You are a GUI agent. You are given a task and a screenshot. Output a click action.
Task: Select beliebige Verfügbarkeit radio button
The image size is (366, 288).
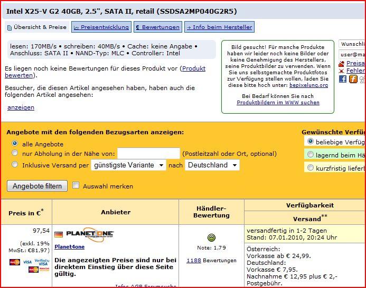(311, 141)
